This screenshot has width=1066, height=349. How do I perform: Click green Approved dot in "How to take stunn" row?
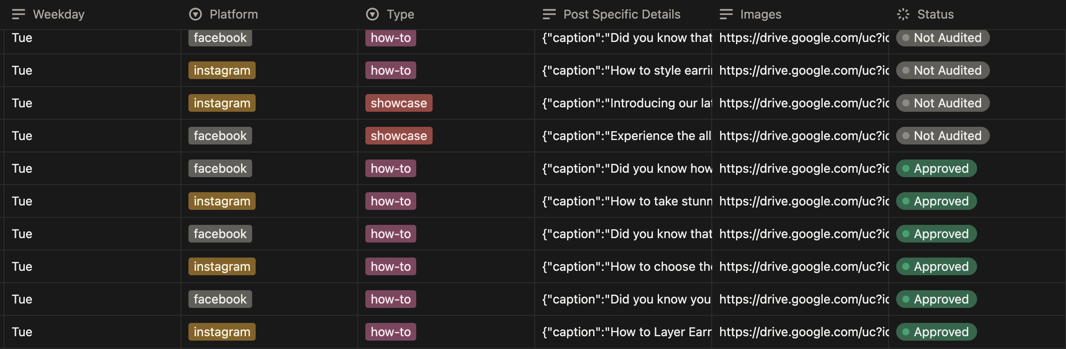(x=906, y=201)
